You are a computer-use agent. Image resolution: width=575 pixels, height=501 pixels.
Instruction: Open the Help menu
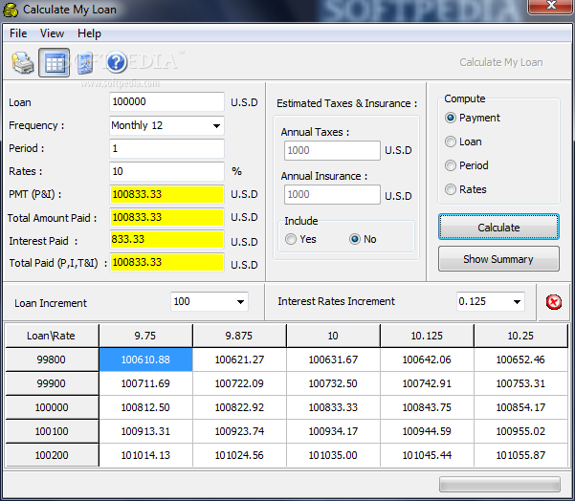point(89,33)
